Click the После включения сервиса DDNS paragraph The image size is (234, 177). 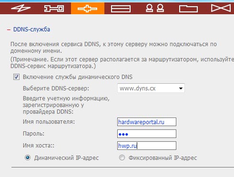coord(113,48)
